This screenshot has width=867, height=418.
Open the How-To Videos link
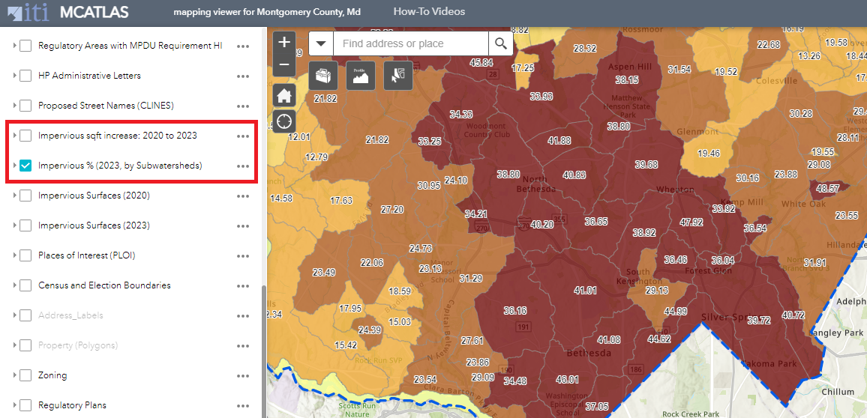(429, 12)
